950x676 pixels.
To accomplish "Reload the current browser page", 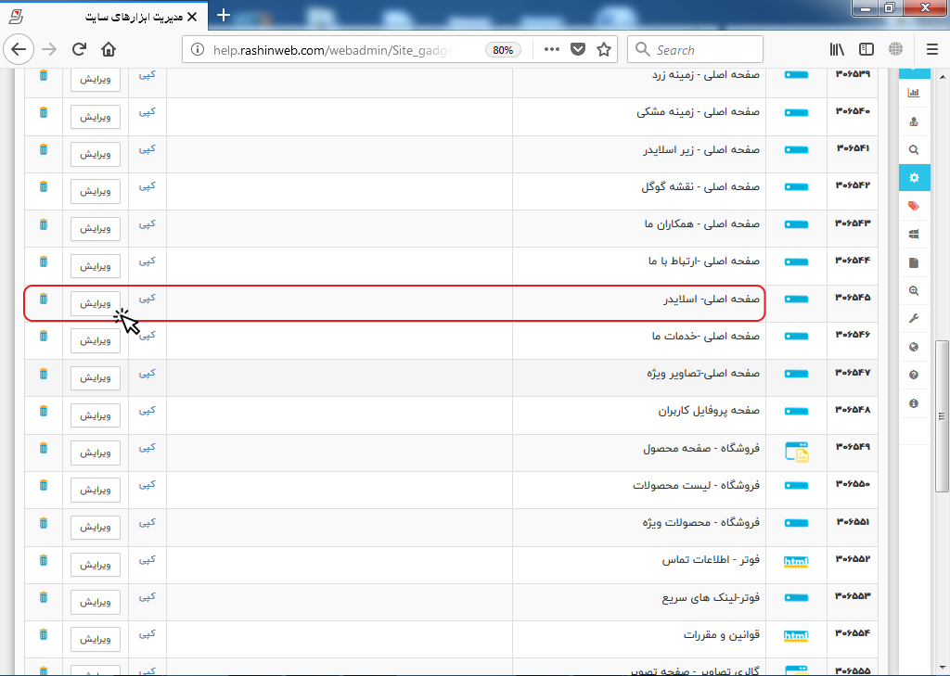I will (79, 50).
